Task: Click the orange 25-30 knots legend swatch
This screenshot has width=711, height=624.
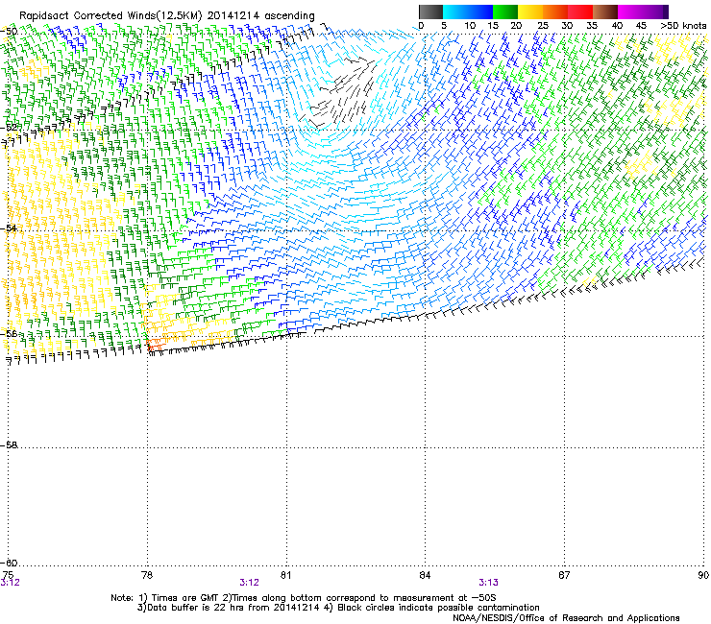Action: (x=555, y=12)
